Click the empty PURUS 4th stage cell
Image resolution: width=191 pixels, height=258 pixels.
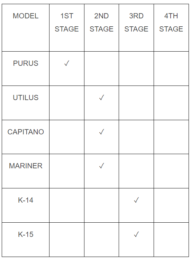[x=171, y=69]
